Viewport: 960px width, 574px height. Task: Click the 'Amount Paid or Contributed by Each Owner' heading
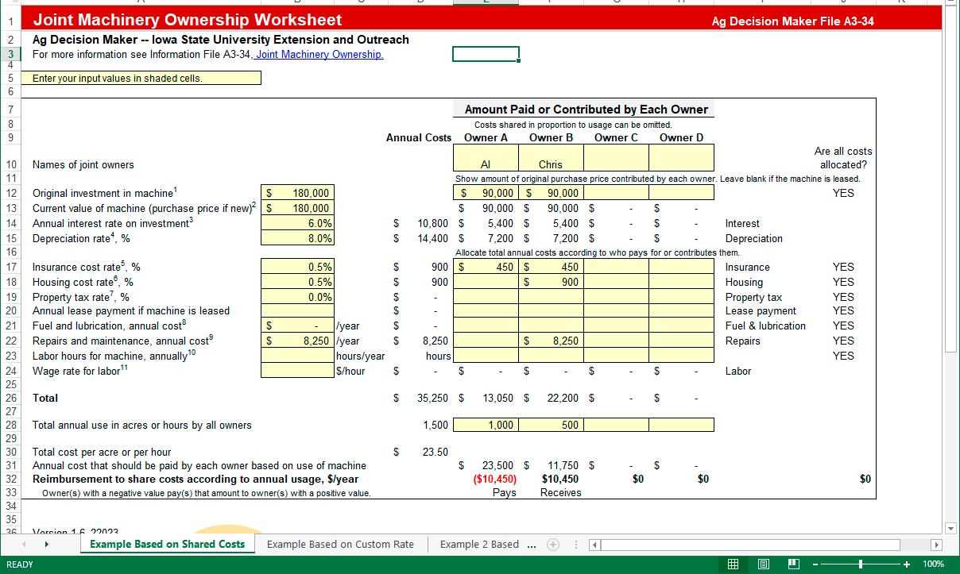(586, 110)
